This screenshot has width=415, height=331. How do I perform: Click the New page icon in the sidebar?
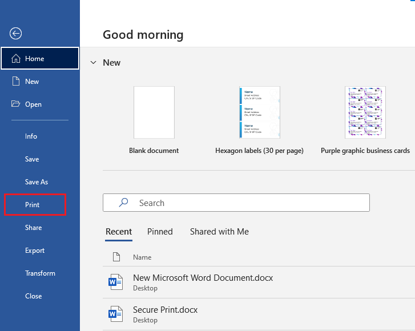tap(16, 81)
